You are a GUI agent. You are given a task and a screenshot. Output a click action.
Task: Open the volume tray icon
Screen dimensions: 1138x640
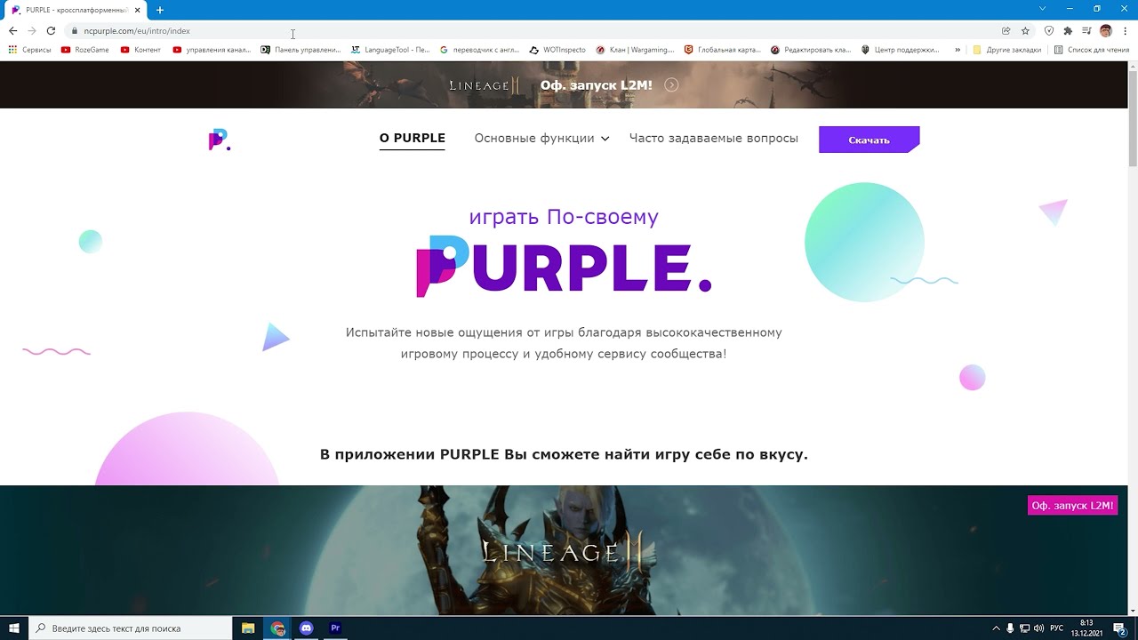(x=1038, y=628)
